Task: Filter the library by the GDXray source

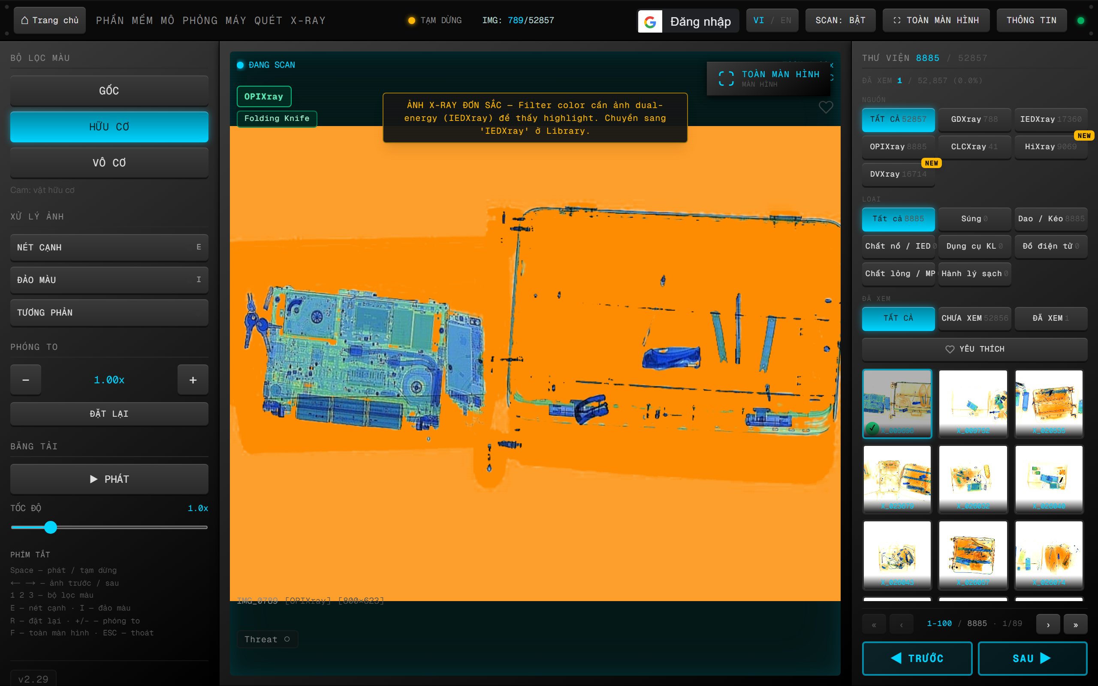Action: [974, 119]
